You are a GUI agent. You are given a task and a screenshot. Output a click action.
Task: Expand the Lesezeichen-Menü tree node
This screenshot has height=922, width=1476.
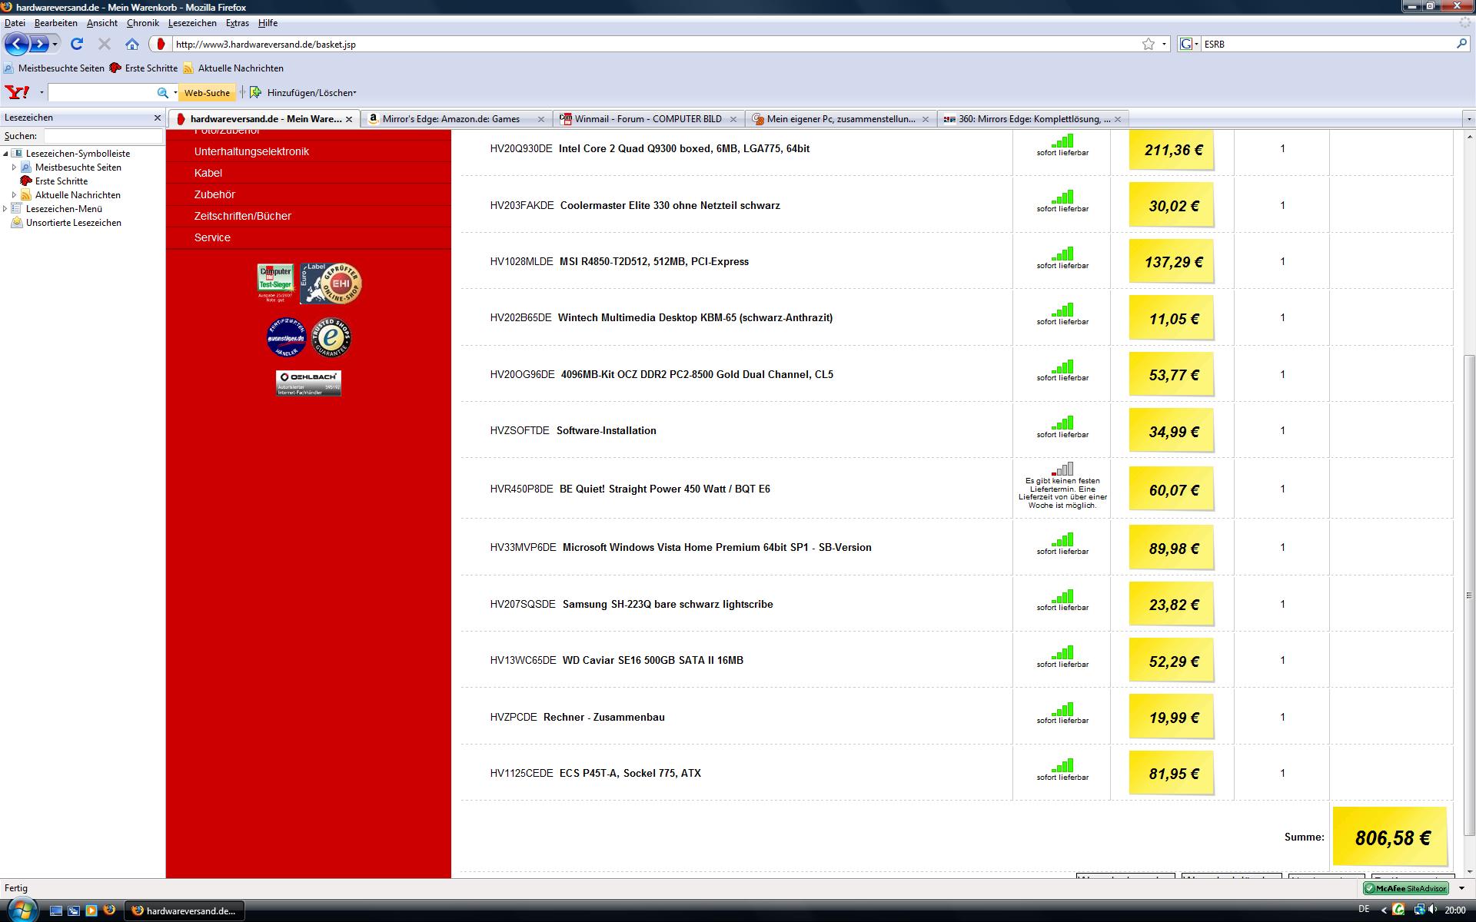(5, 209)
